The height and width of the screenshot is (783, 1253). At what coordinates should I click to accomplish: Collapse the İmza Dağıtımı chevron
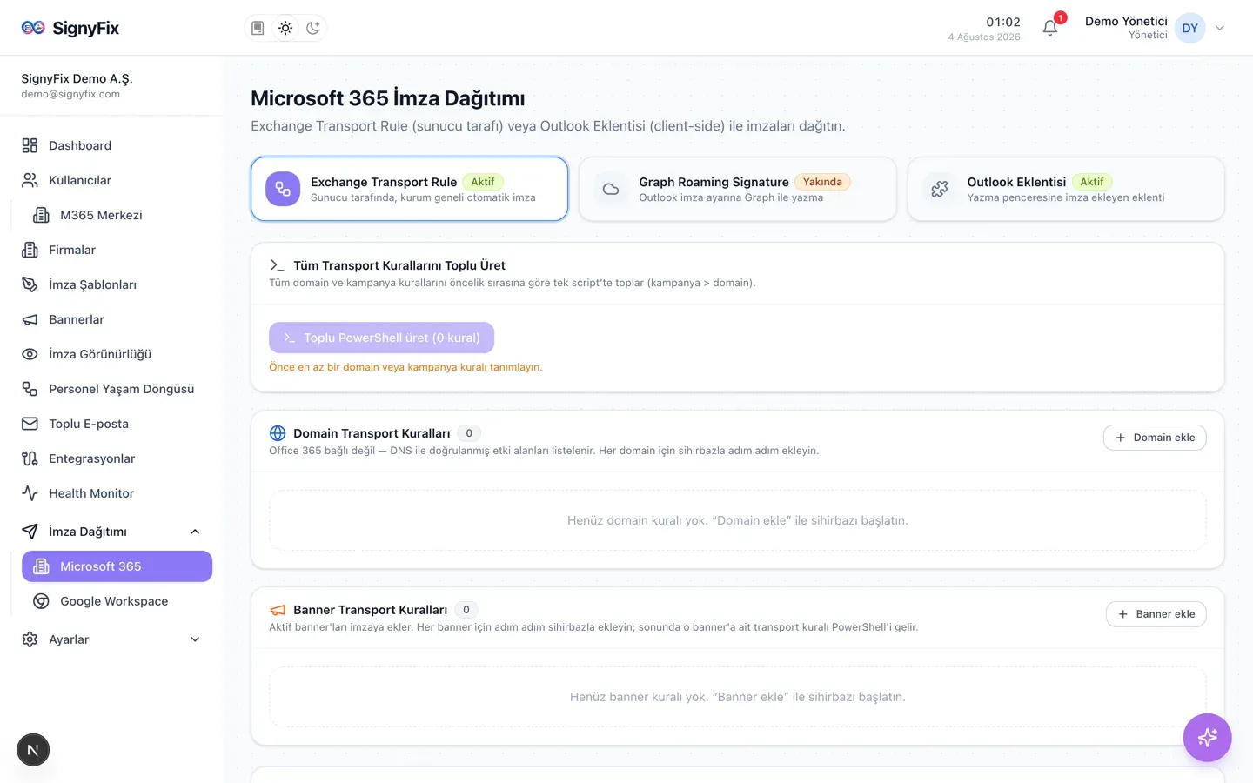[195, 532]
